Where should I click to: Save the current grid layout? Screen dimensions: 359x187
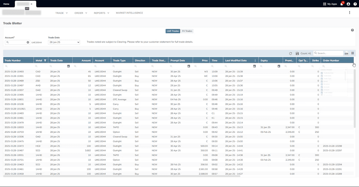[x=297, y=53]
